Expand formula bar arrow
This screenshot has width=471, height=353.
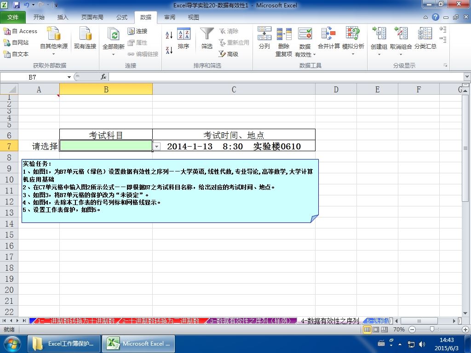(x=467, y=77)
